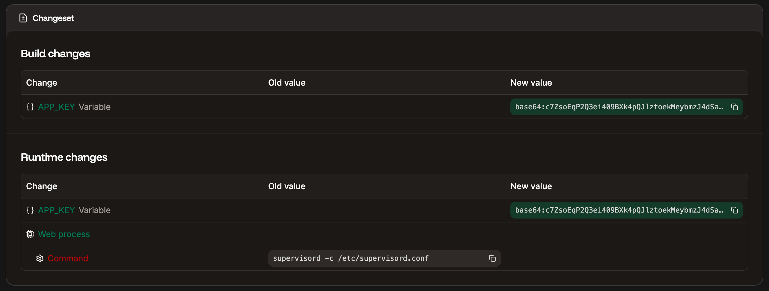Open the Web process entry
The width and height of the screenshot is (769, 291).
(64, 234)
